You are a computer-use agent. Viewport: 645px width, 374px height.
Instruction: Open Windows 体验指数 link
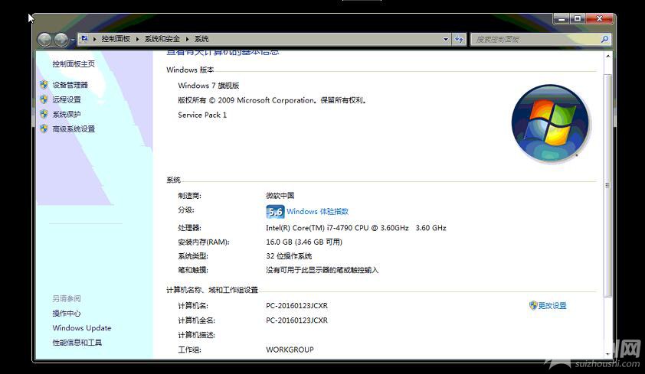(318, 211)
